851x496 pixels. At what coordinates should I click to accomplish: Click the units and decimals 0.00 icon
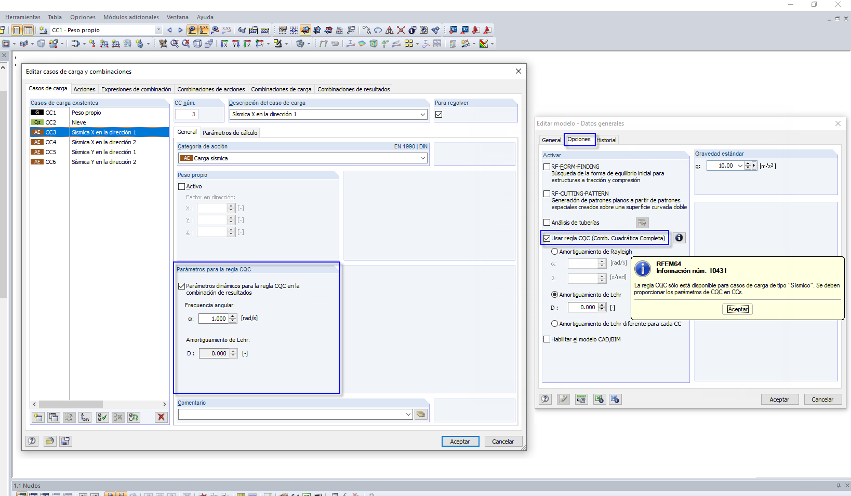point(581,399)
